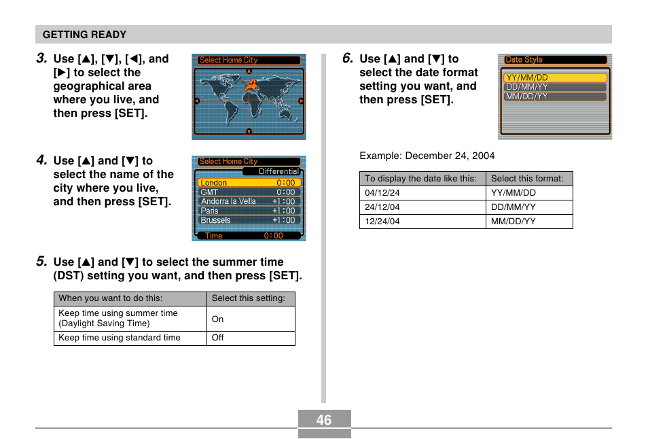Click step 3 number

tap(41, 58)
